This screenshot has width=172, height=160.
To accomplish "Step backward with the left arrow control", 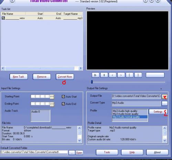I will [x=112, y=75].
